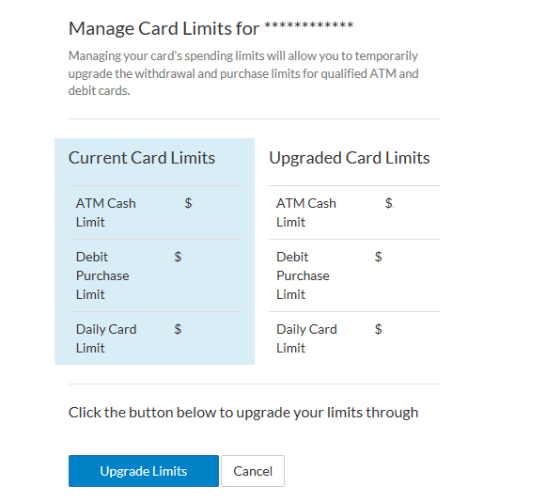Click upgraded Daily Card Limit dollar amount

tap(379, 329)
